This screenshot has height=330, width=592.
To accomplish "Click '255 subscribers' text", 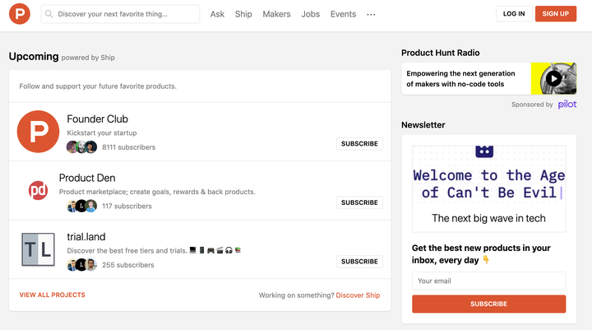I will pos(128,265).
